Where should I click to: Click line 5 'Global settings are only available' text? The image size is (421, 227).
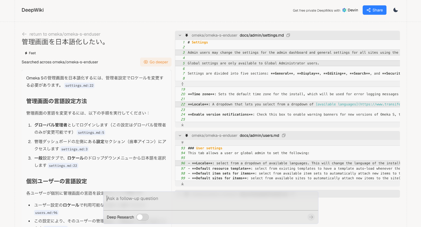[x=253, y=63]
